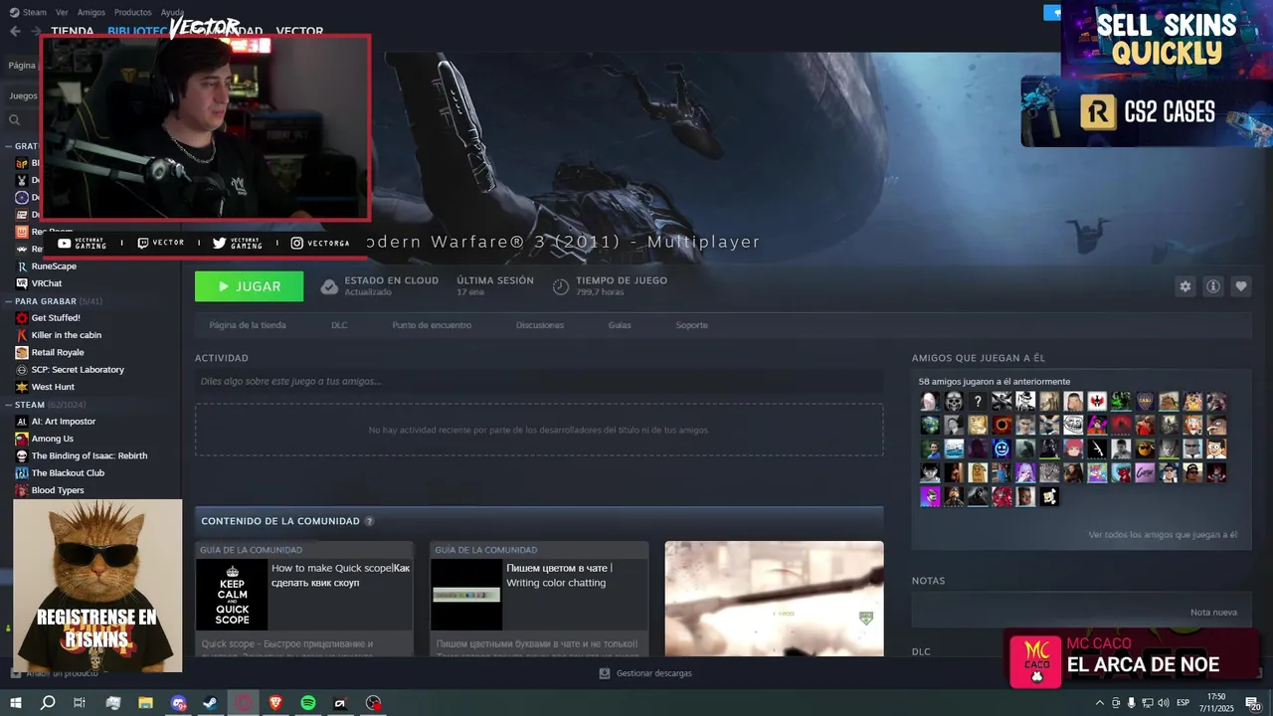
Task: Click Nota nueva to add a note
Action: pyautogui.click(x=1213, y=613)
